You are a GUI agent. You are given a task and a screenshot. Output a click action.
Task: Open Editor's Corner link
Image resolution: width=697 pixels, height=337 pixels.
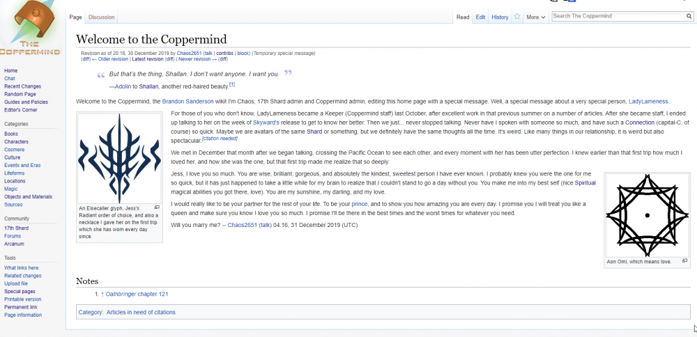point(21,110)
